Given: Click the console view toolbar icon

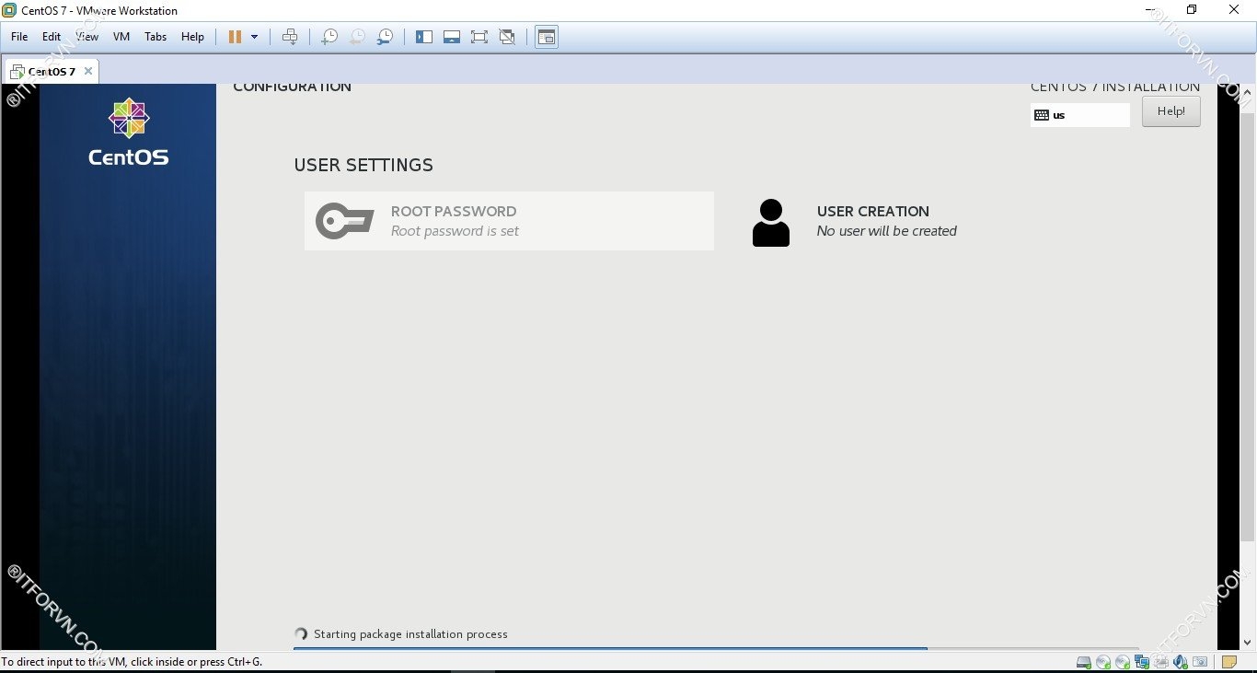Looking at the screenshot, I should 547,37.
